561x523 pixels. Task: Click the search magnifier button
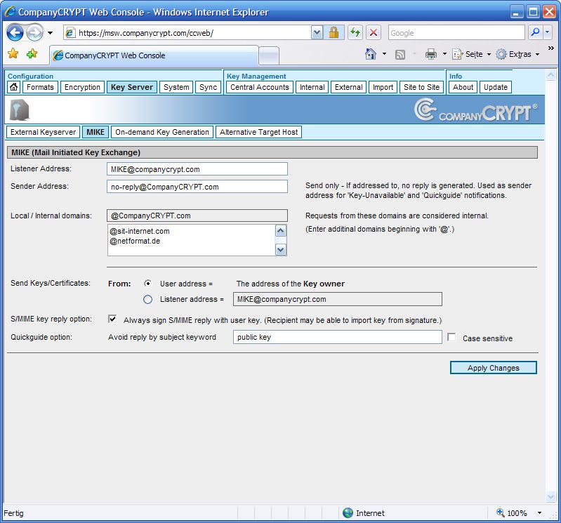535,33
